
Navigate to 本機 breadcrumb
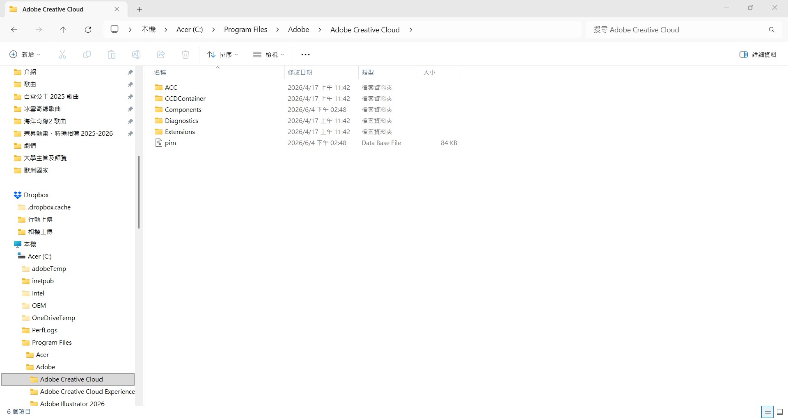click(149, 30)
